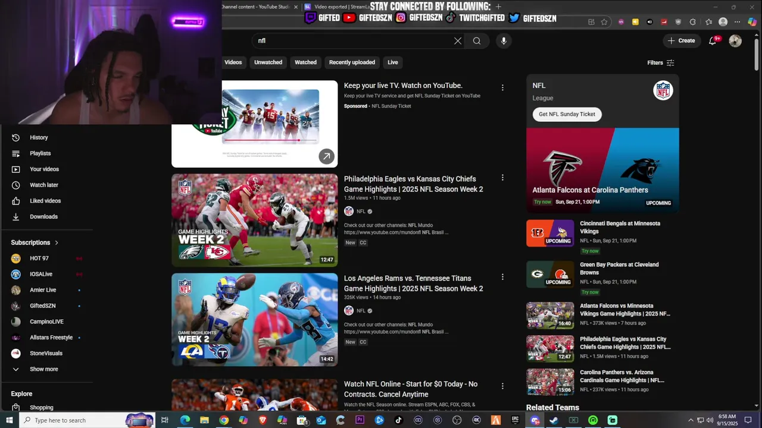Open Philadelphia Eagles vs Kansas City Chiefs title
Image resolution: width=762 pixels, height=428 pixels.
click(x=413, y=184)
